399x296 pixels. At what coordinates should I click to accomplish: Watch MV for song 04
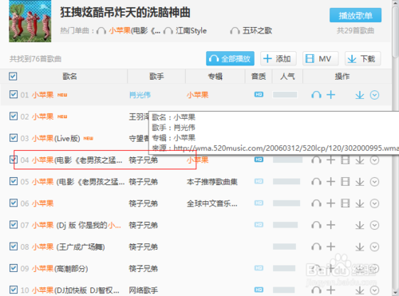pos(346,160)
